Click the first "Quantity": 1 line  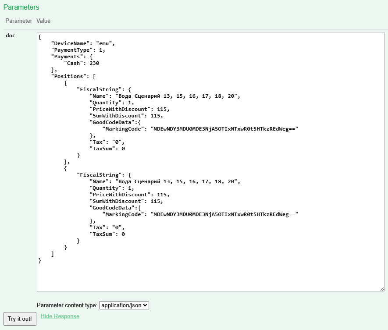(112, 103)
